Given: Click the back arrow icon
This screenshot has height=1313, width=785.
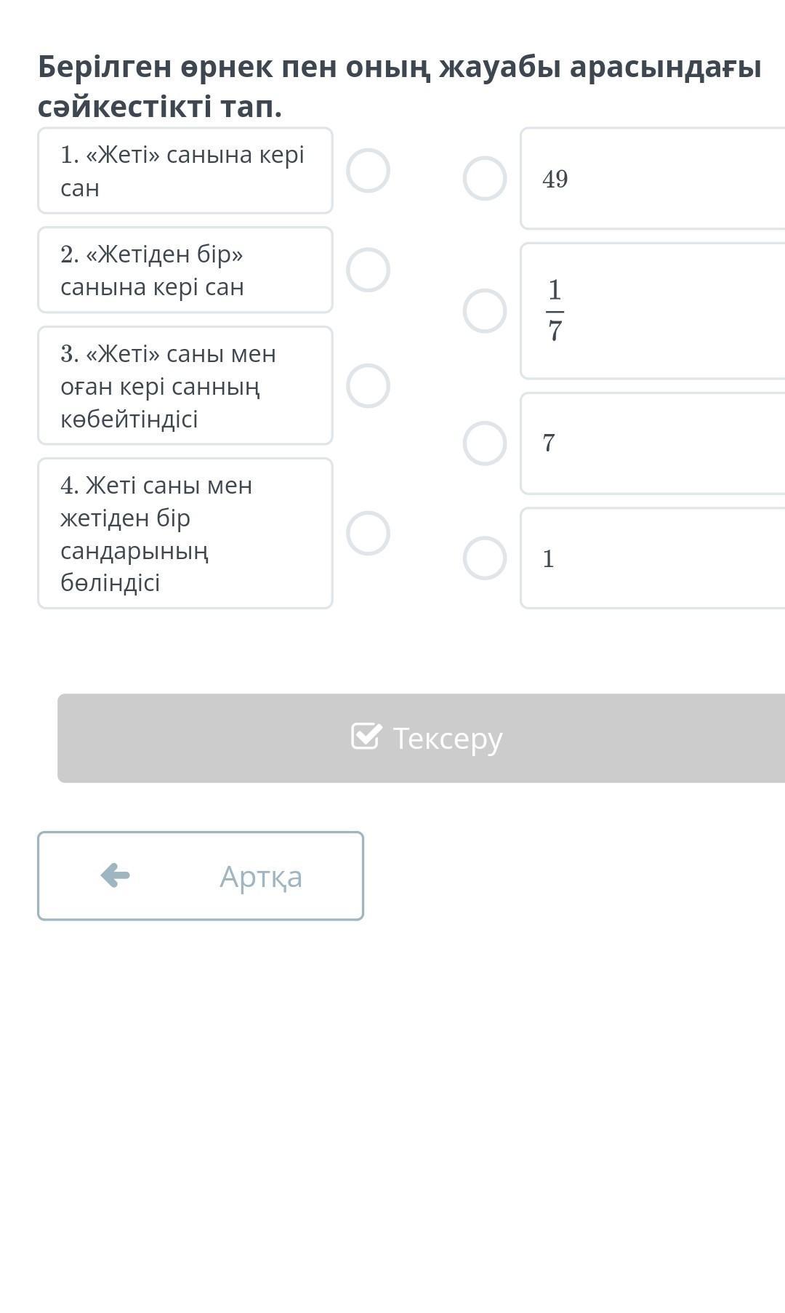Looking at the screenshot, I should pyautogui.click(x=115, y=875).
